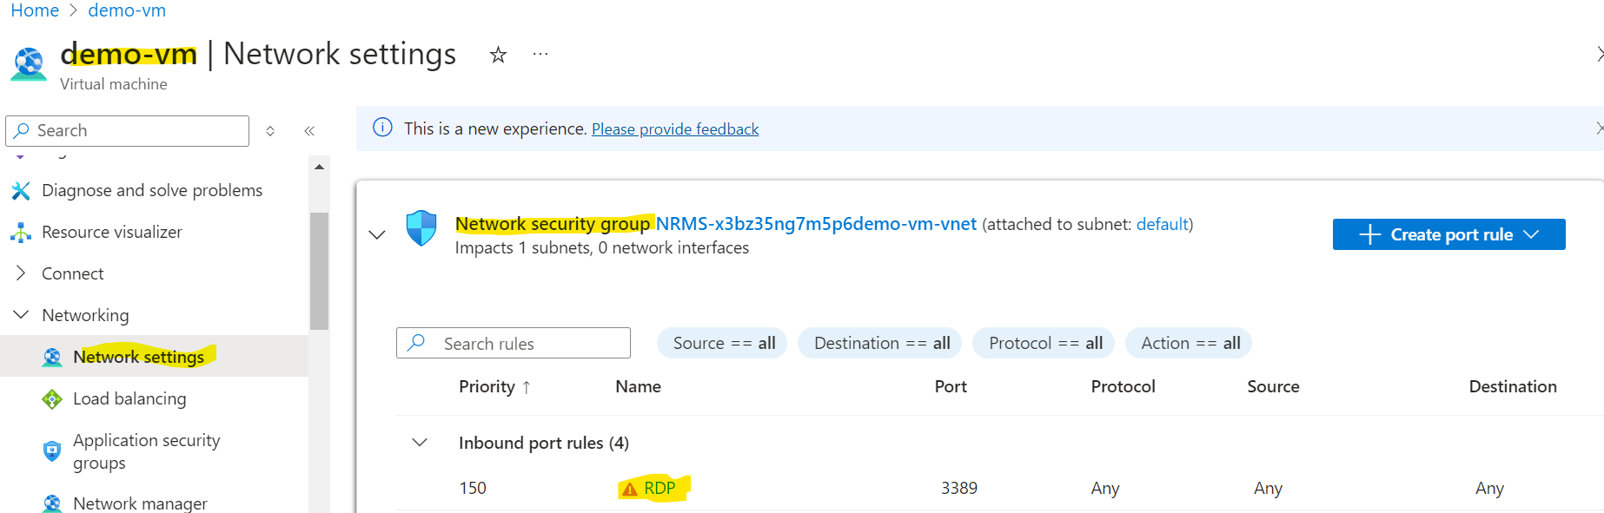Screen dimensions: 1604x513
Task: Open the Protocol == all filter
Action: point(1043,343)
